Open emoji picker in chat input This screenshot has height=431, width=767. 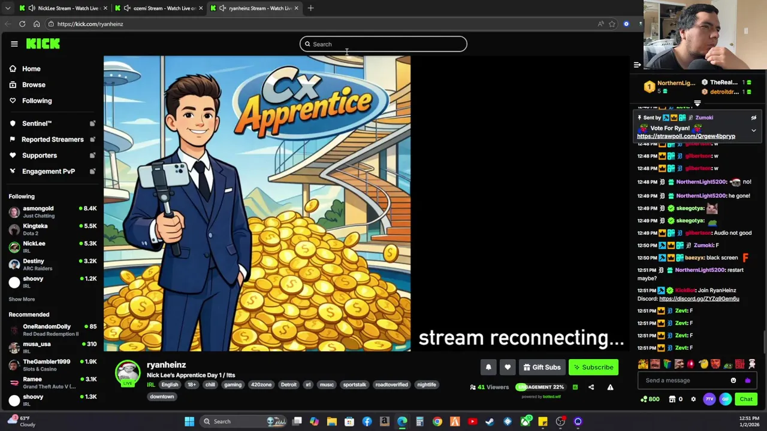click(x=733, y=381)
